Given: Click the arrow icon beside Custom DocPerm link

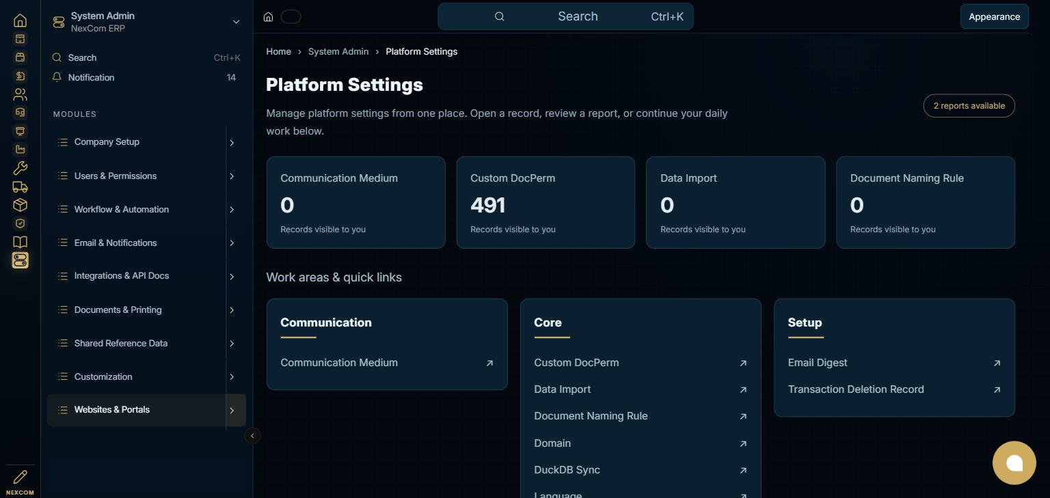Looking at the screenshot, I should click(x=743, y=363).
